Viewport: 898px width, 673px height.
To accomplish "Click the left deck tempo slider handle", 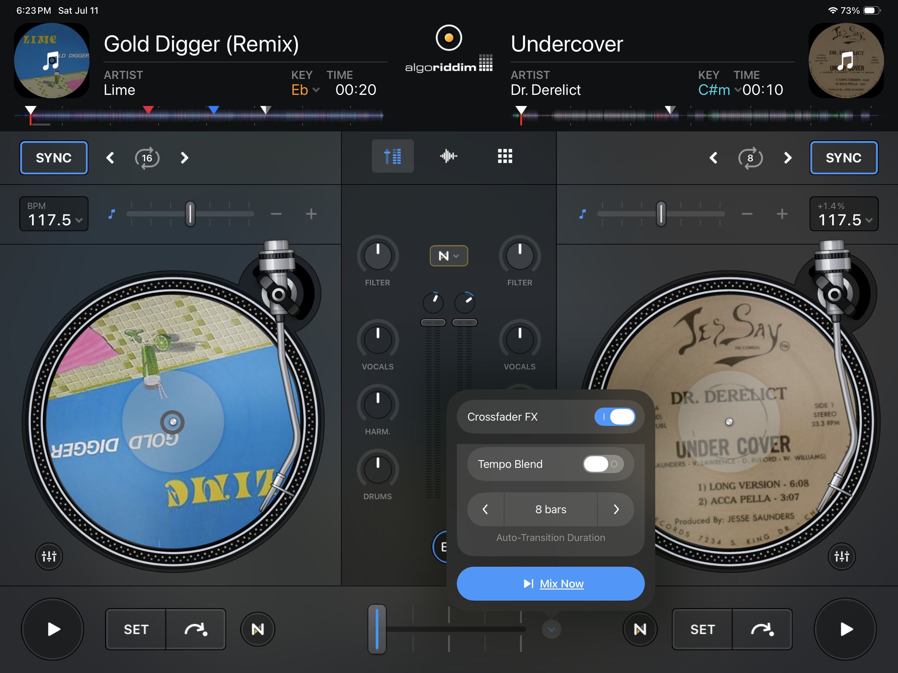I will pyautogui.click(x=190, y=214).
